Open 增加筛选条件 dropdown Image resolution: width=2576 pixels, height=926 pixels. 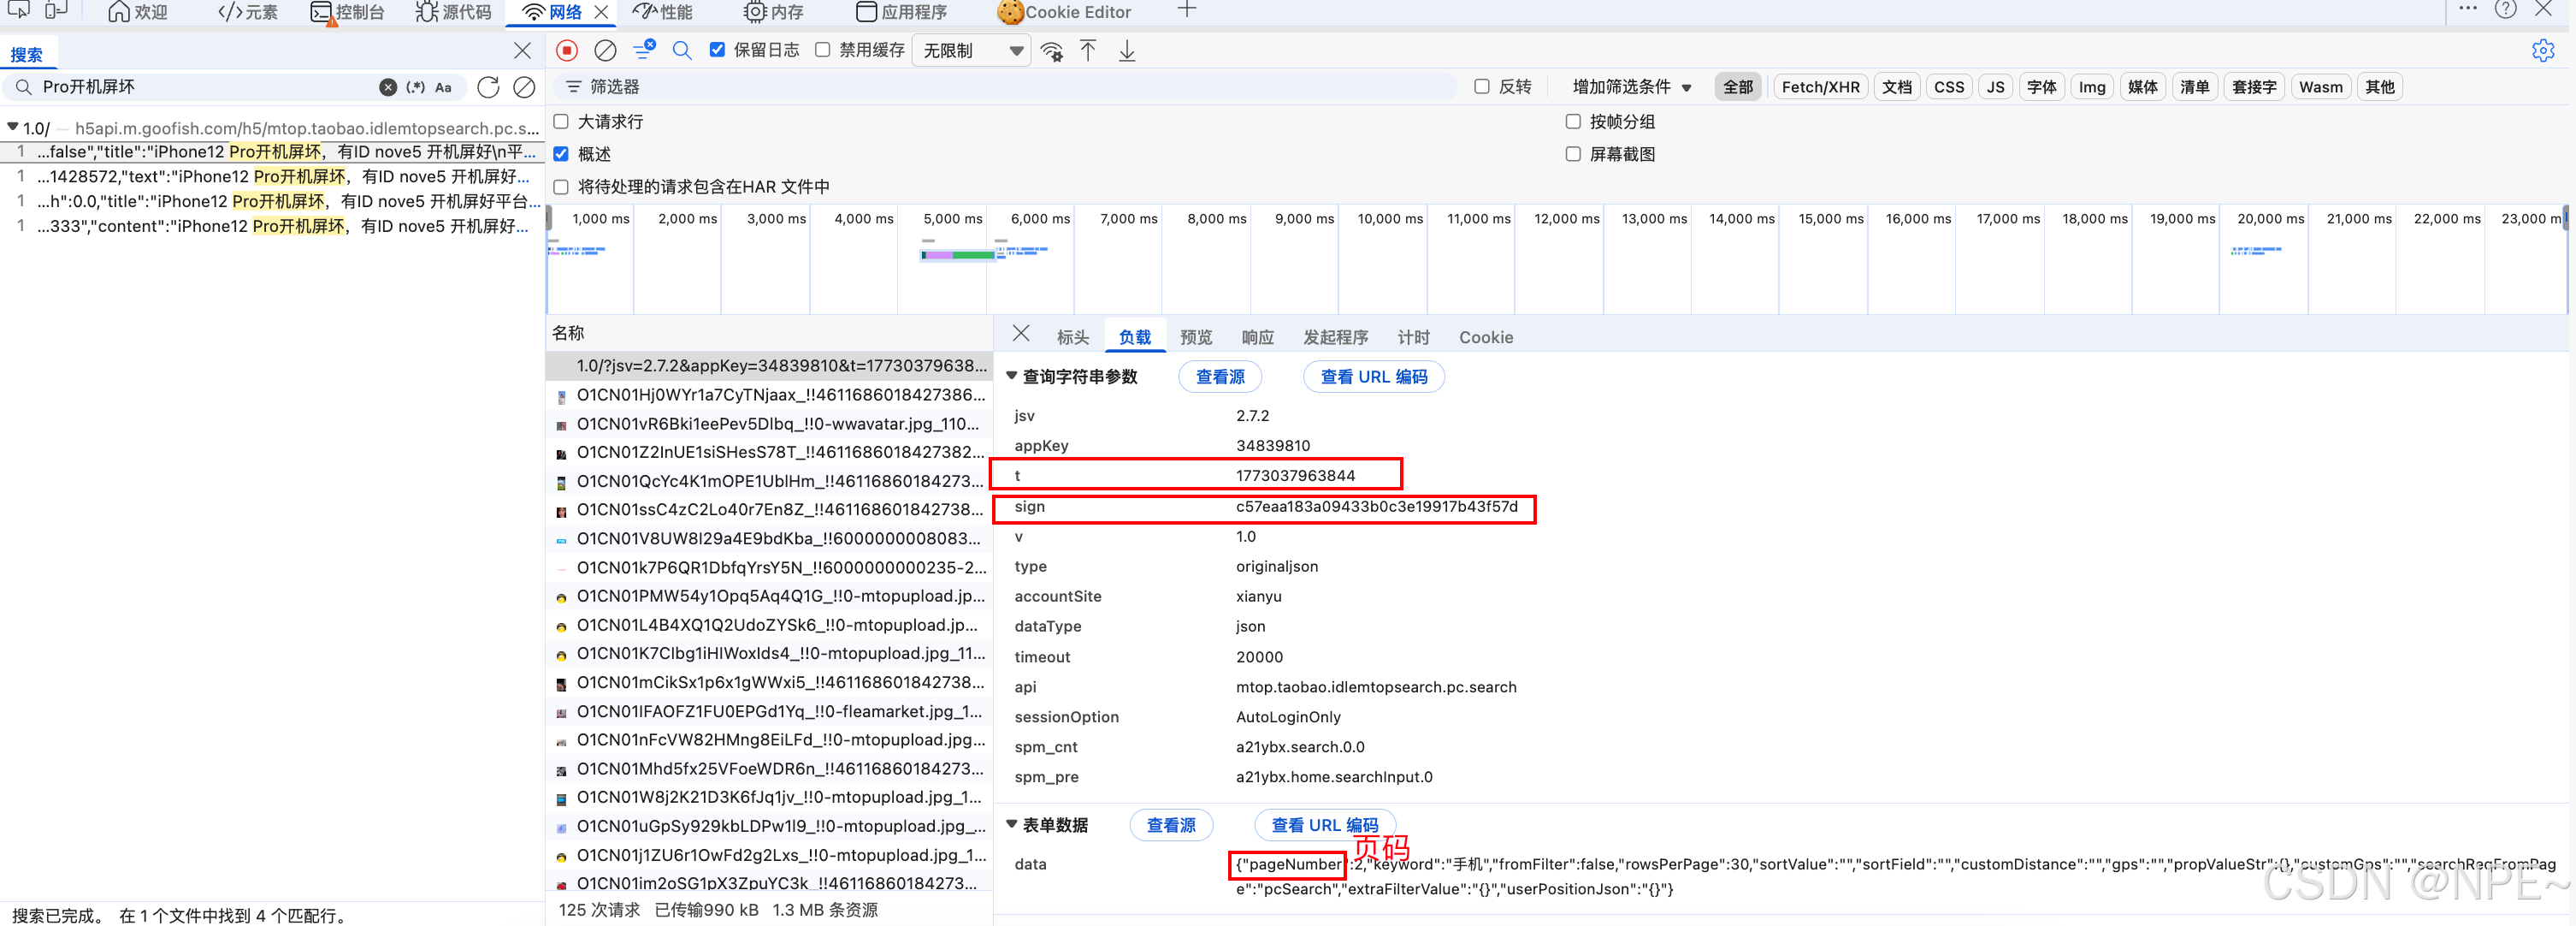coord(1631,87)
